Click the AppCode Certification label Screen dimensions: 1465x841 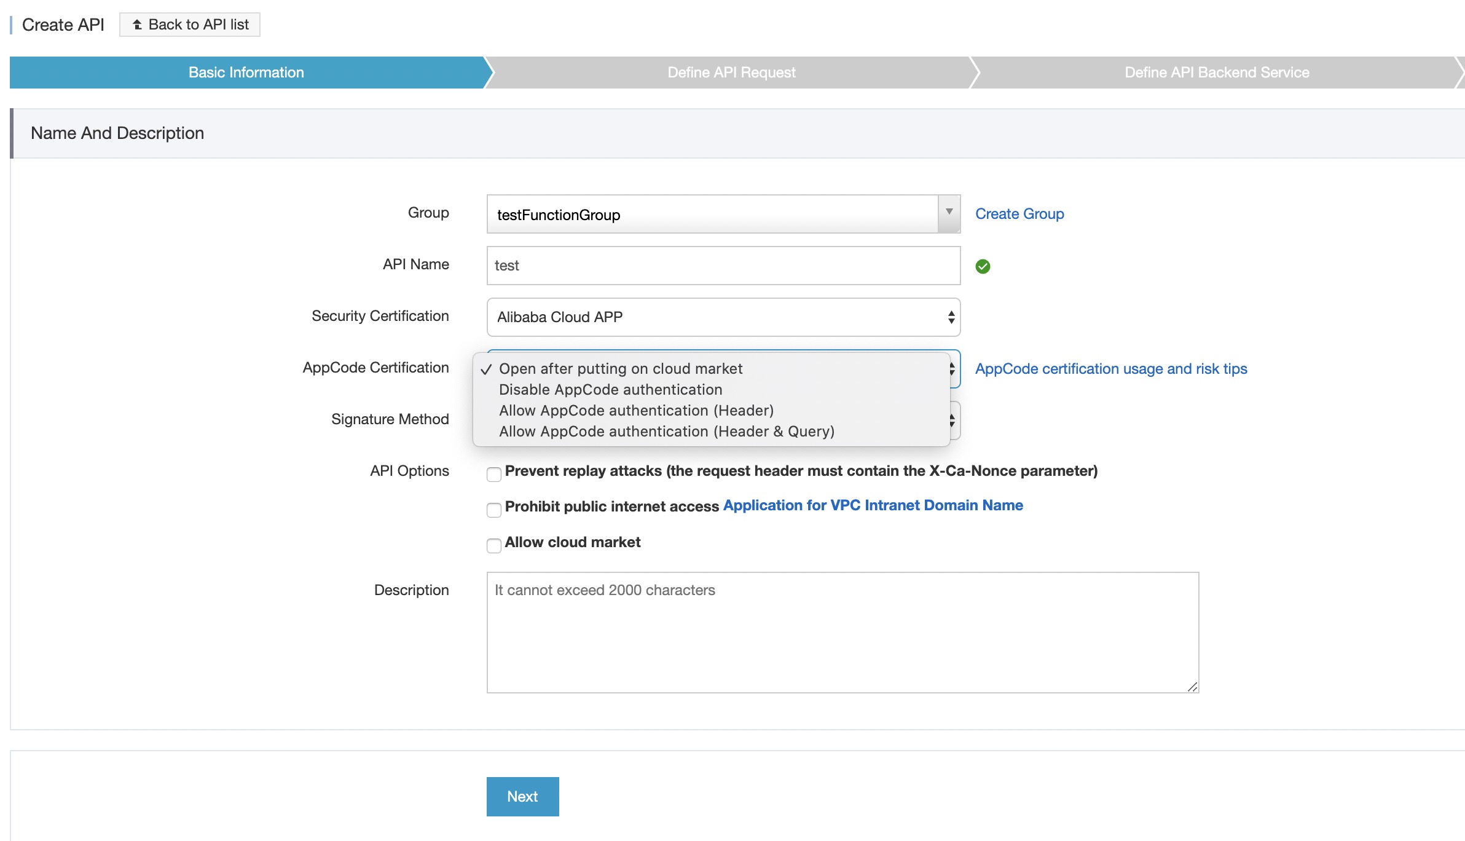pos(375,368)
